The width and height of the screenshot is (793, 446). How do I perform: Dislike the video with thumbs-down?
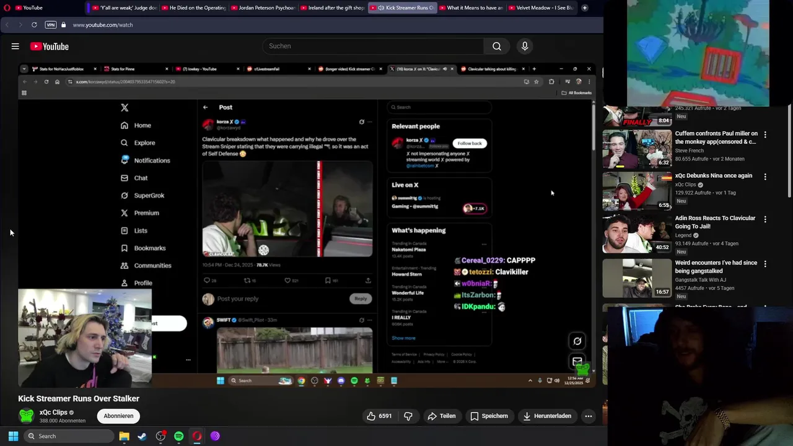click(408, 416)
